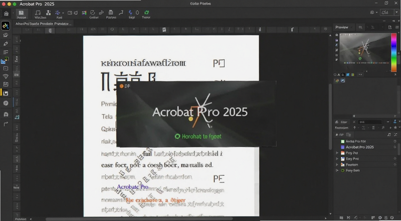Select the green-square first layer row
This screenshot has height=221, width=401.
tap(366, 141)
